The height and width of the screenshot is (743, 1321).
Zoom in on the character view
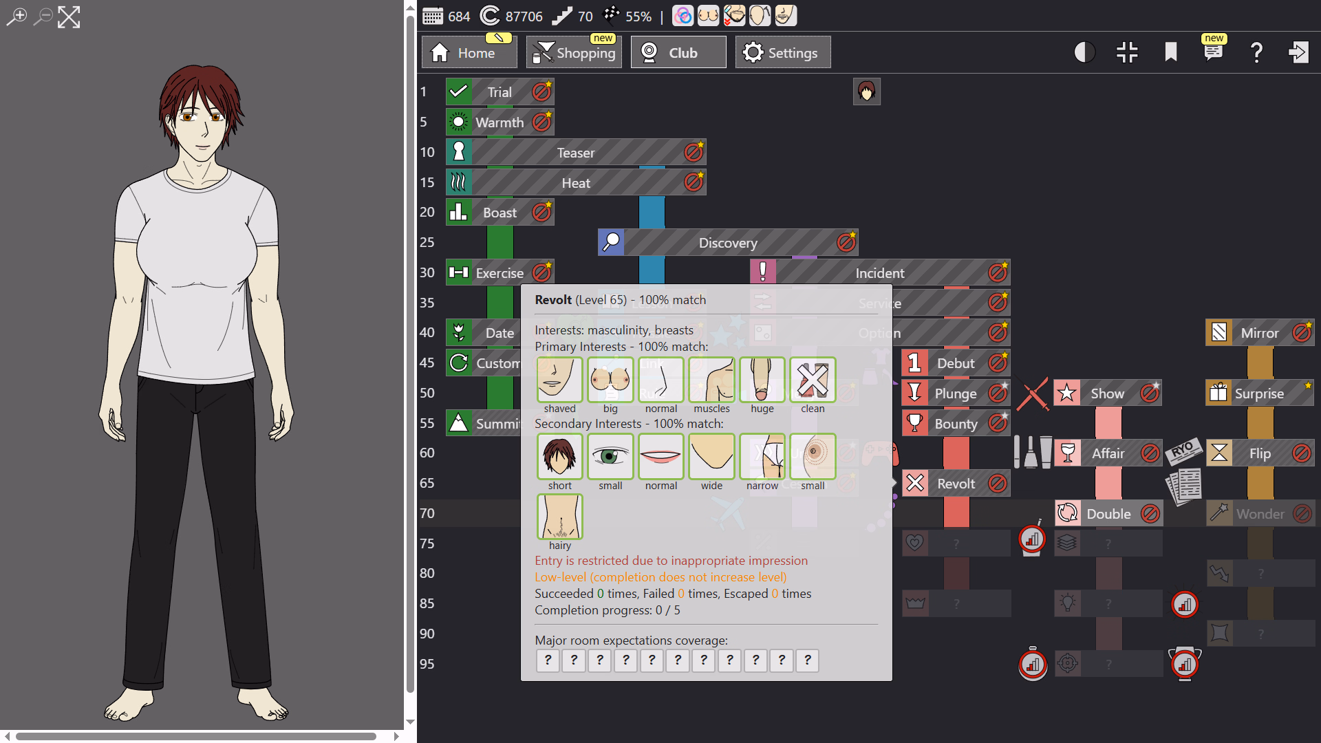[17, 16]
